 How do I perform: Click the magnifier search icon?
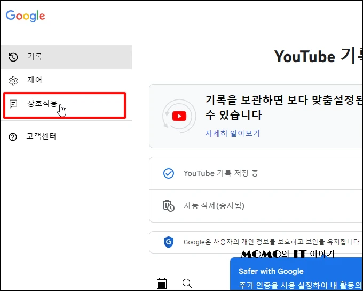click(x=187, y=284)
